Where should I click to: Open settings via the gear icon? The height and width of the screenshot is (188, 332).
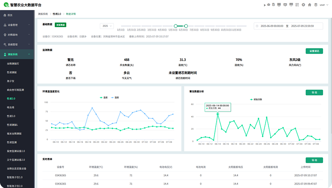303,5
